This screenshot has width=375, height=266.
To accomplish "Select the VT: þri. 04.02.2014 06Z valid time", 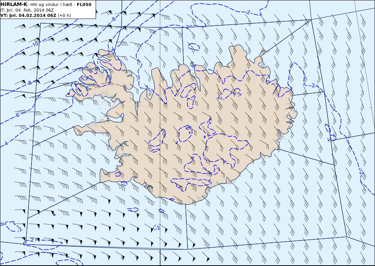I will pos(28,15).
